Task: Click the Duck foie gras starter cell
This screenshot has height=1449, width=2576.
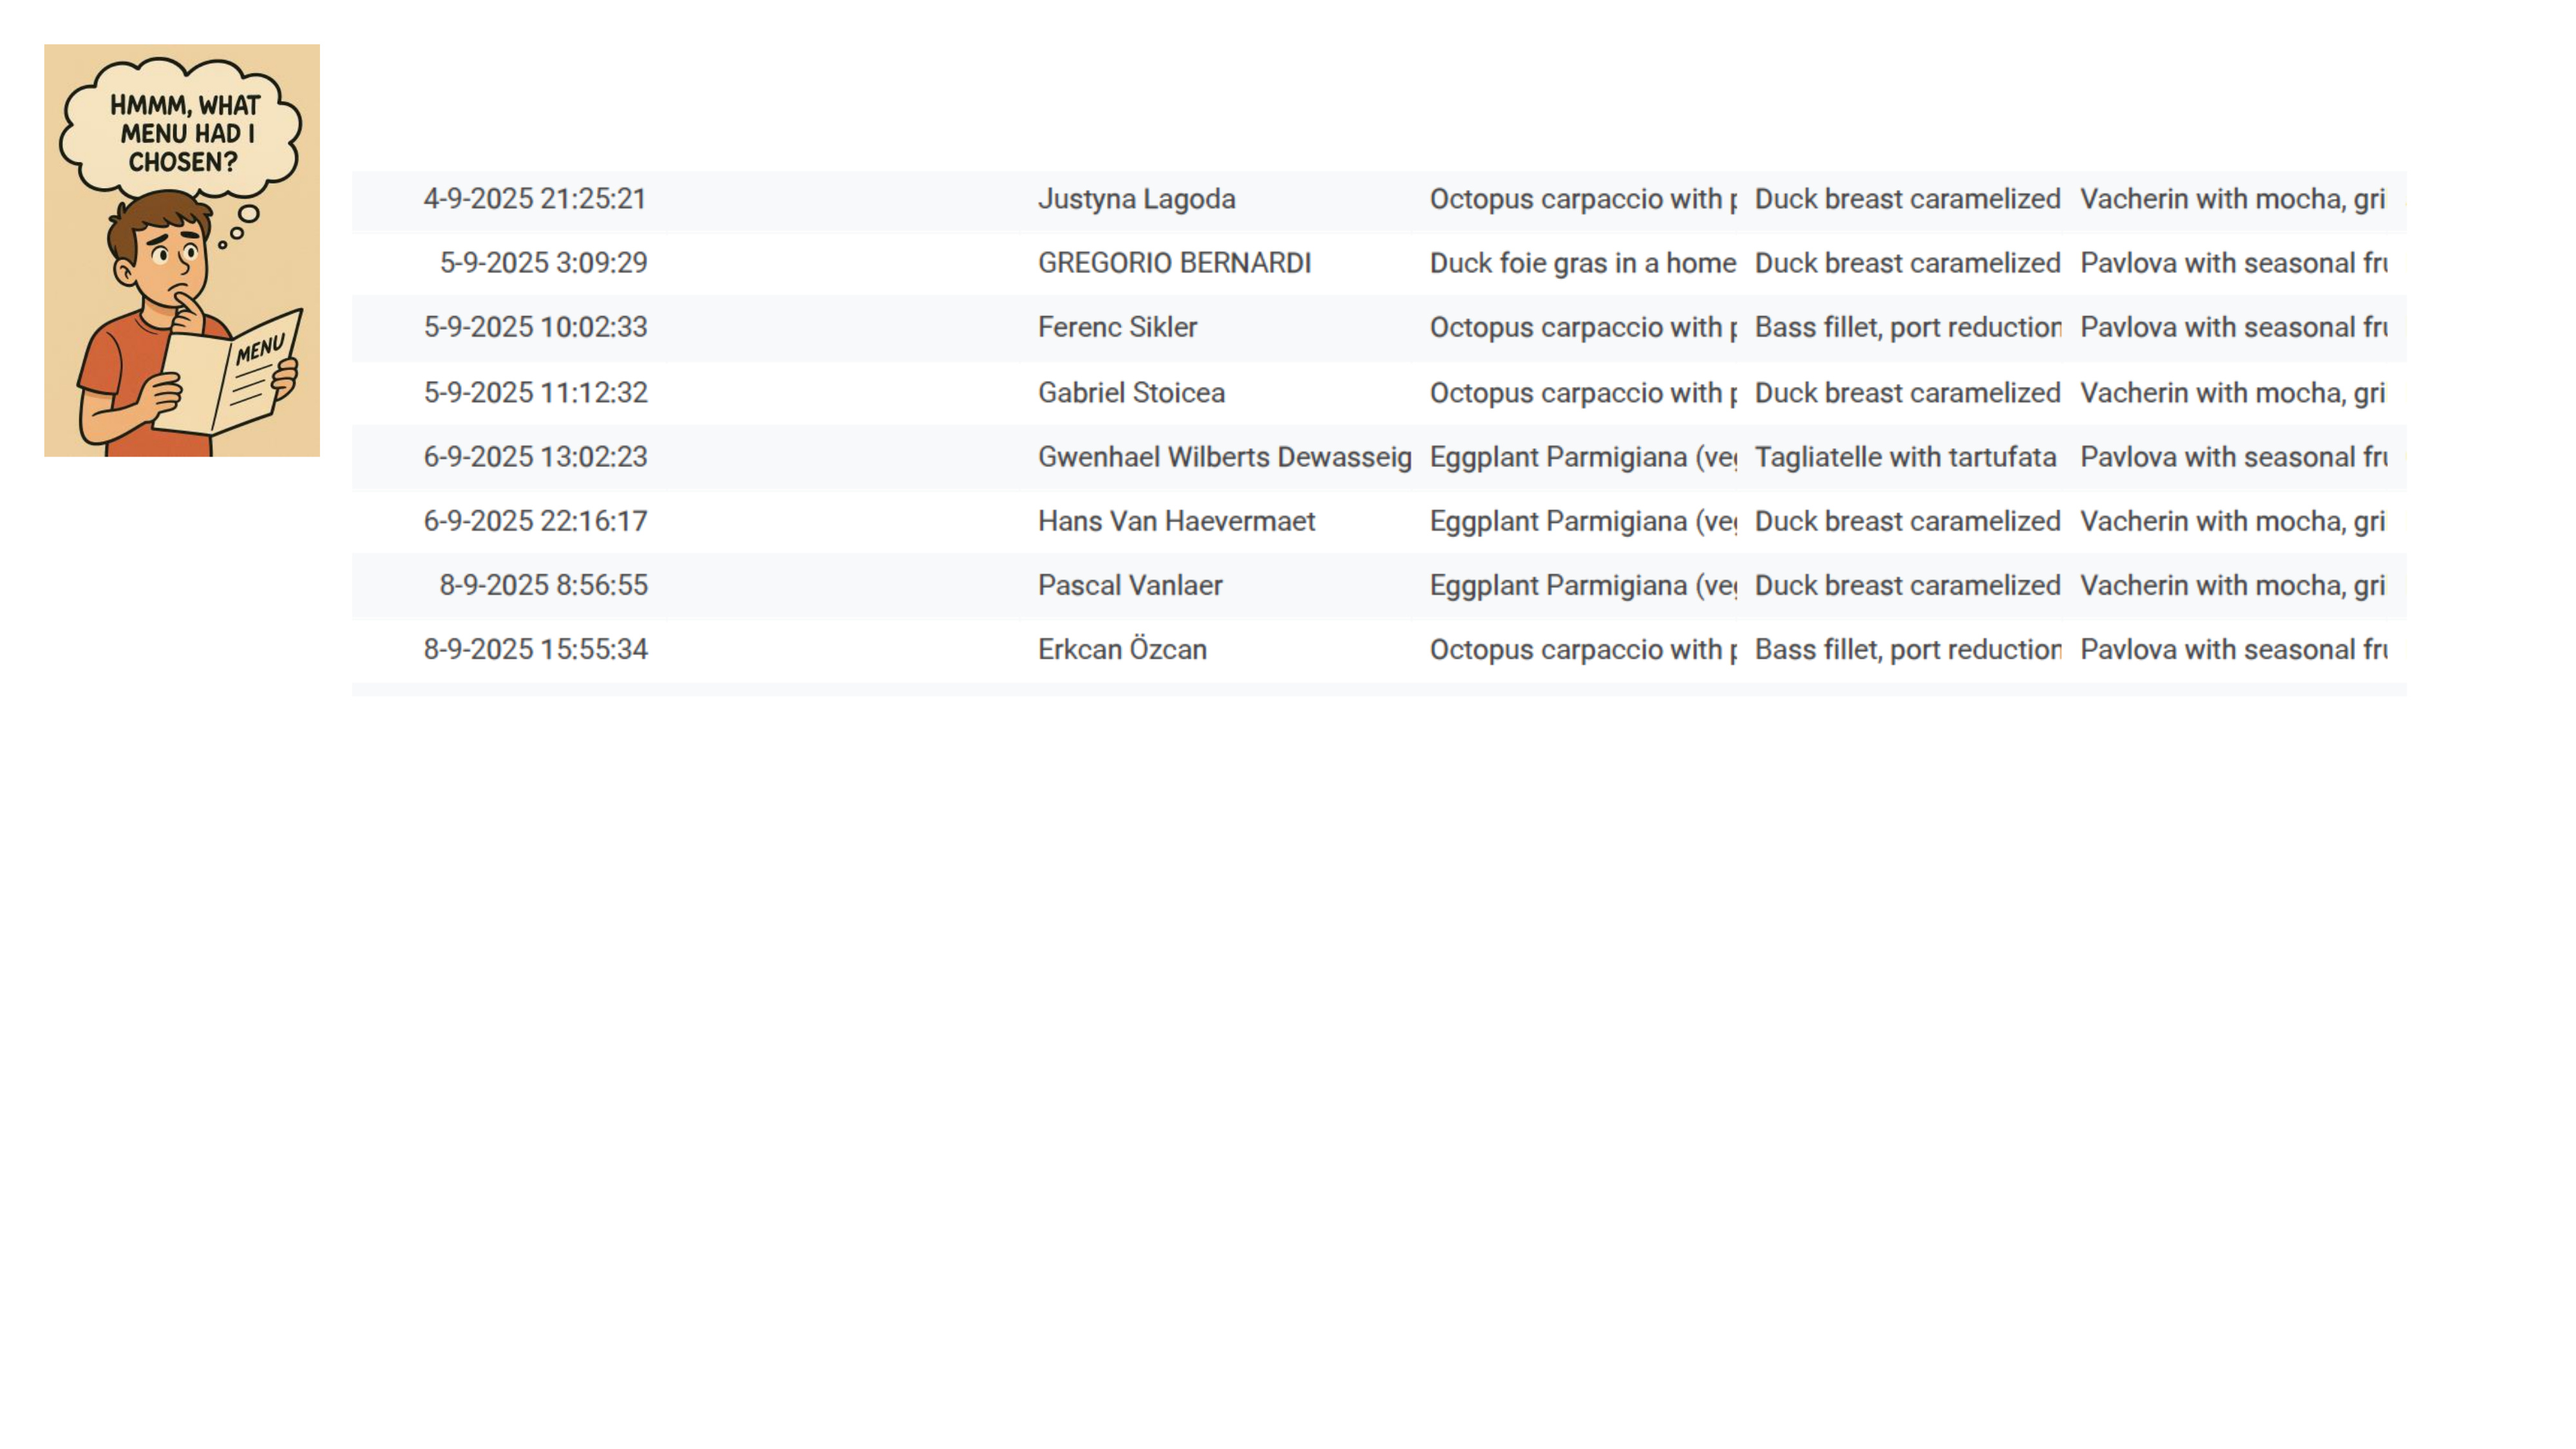Action: pos(1582,263)
